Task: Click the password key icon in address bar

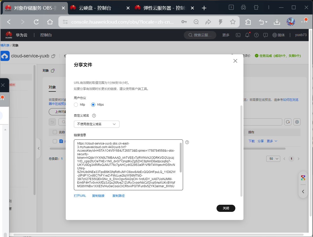Action: (184, 22)
